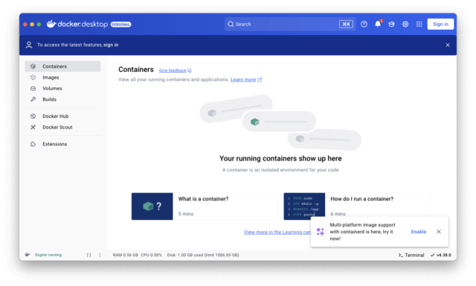Go to the Builds section
This screenshot has width=476, height=286.
[x=62, y=100]
